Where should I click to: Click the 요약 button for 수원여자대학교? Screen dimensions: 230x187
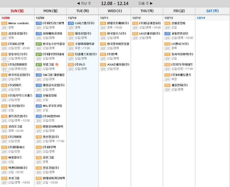click(71, 48)
